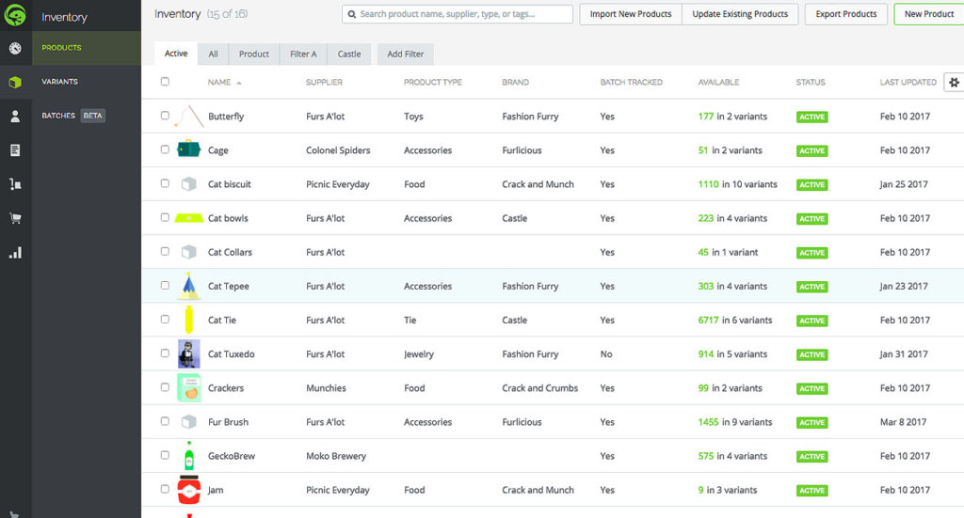Click the Export Products button
This screenshot has height=518, width=964.
point(846,14)
